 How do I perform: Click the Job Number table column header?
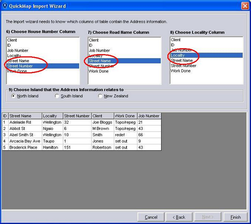[x=149, y=116]
